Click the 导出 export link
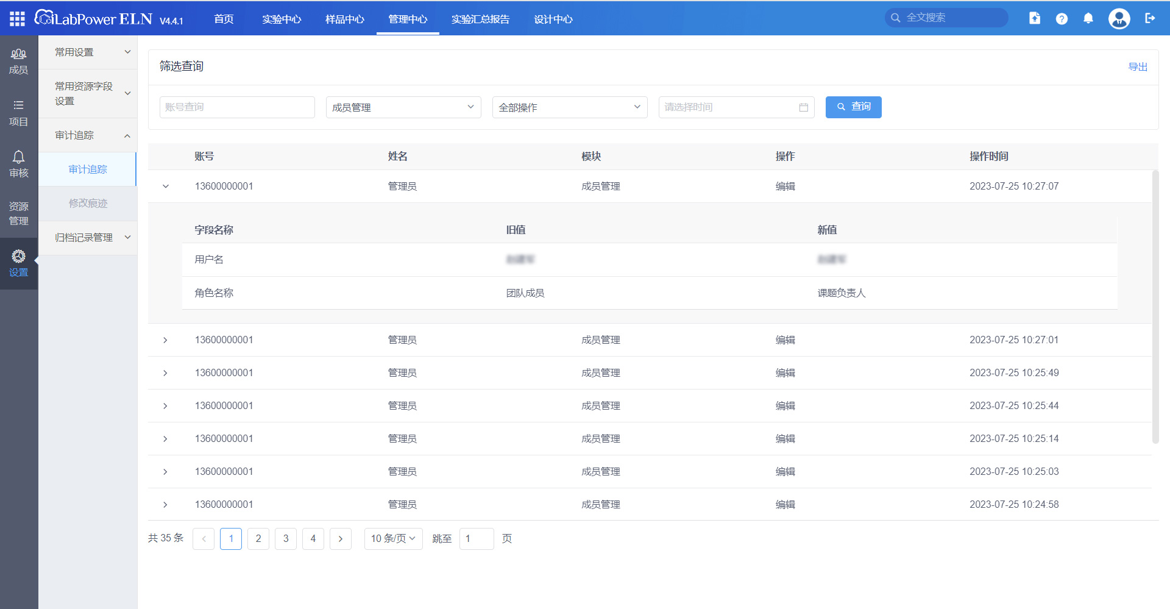Viewport: 1170px width, 609px height. (x=1138, y=66)
